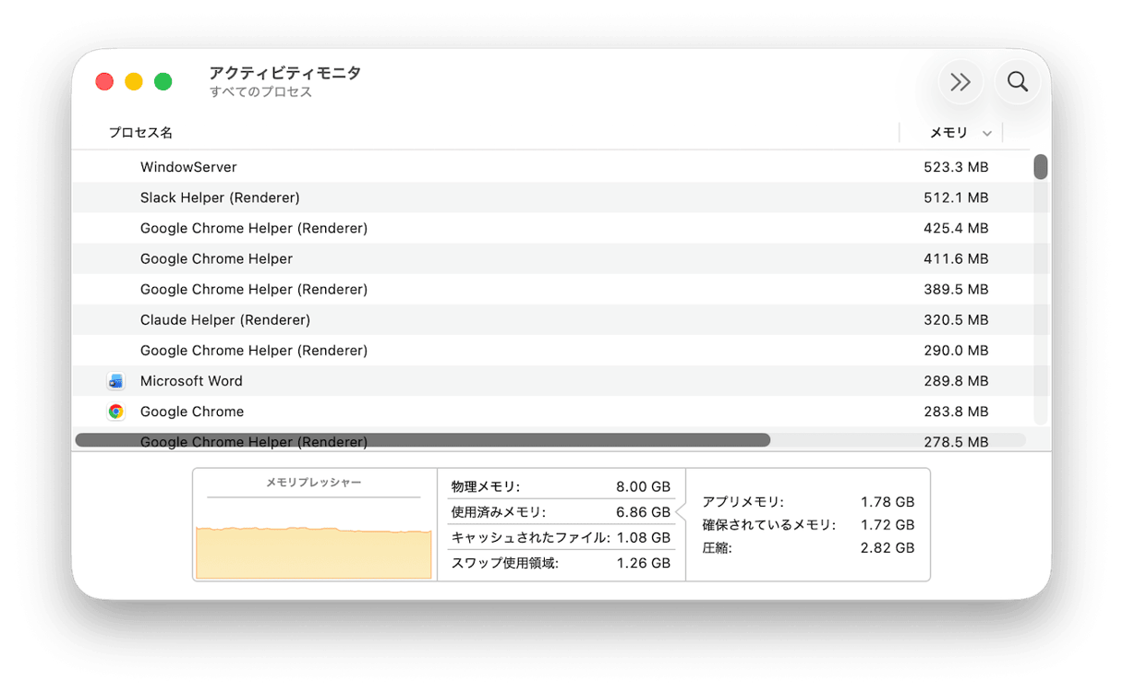Click the 圧縮 2.82 GB entry
1123x694 pixels.
point(808,548)
